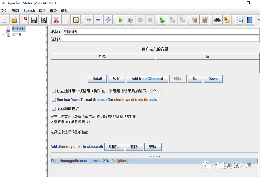Click the 值 column header

[207, 57]
